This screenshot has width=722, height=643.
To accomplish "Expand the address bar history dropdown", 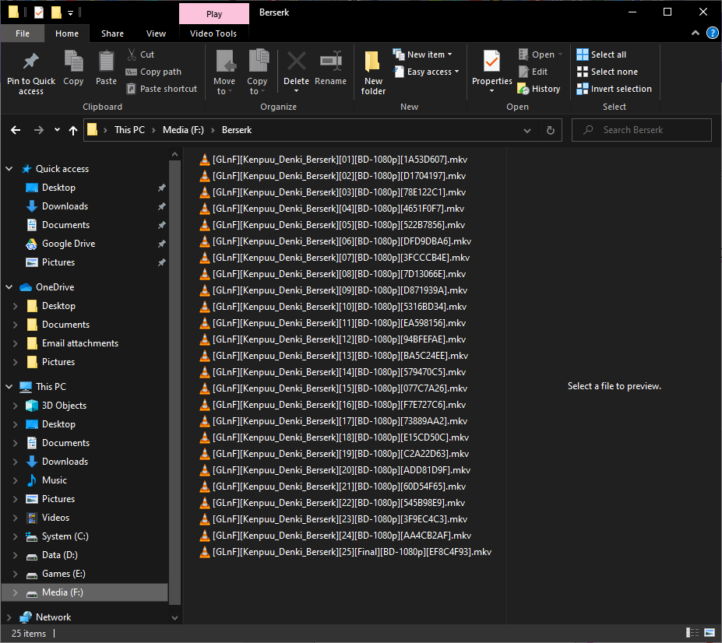I will coord(527,131).
